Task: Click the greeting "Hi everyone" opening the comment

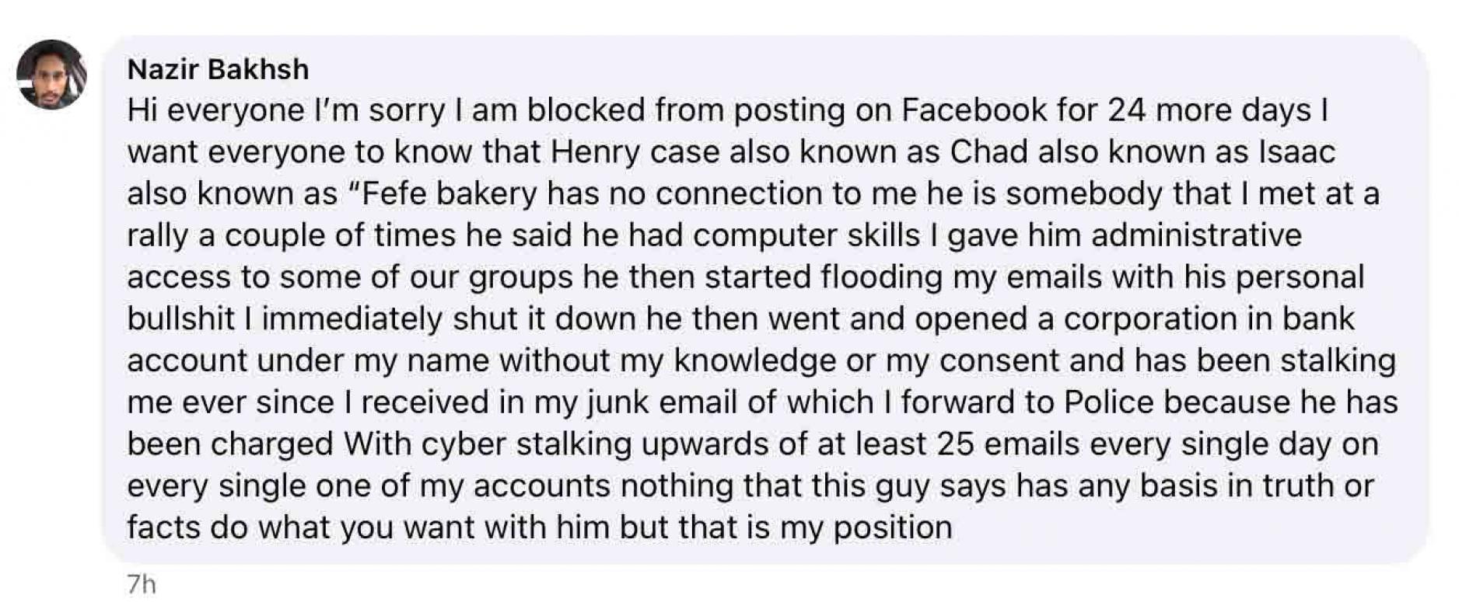Action: tap(215, 110)
